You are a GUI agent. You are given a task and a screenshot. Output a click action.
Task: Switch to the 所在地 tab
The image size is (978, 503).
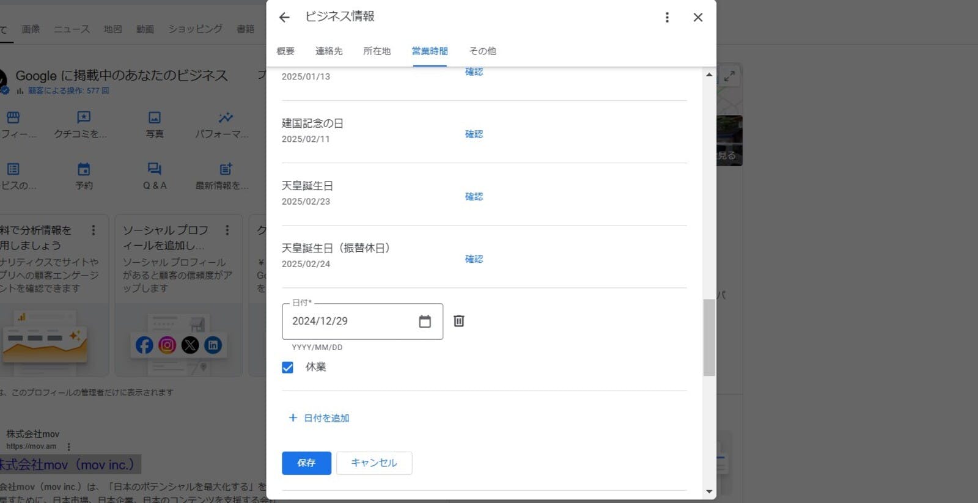point(377,51)
